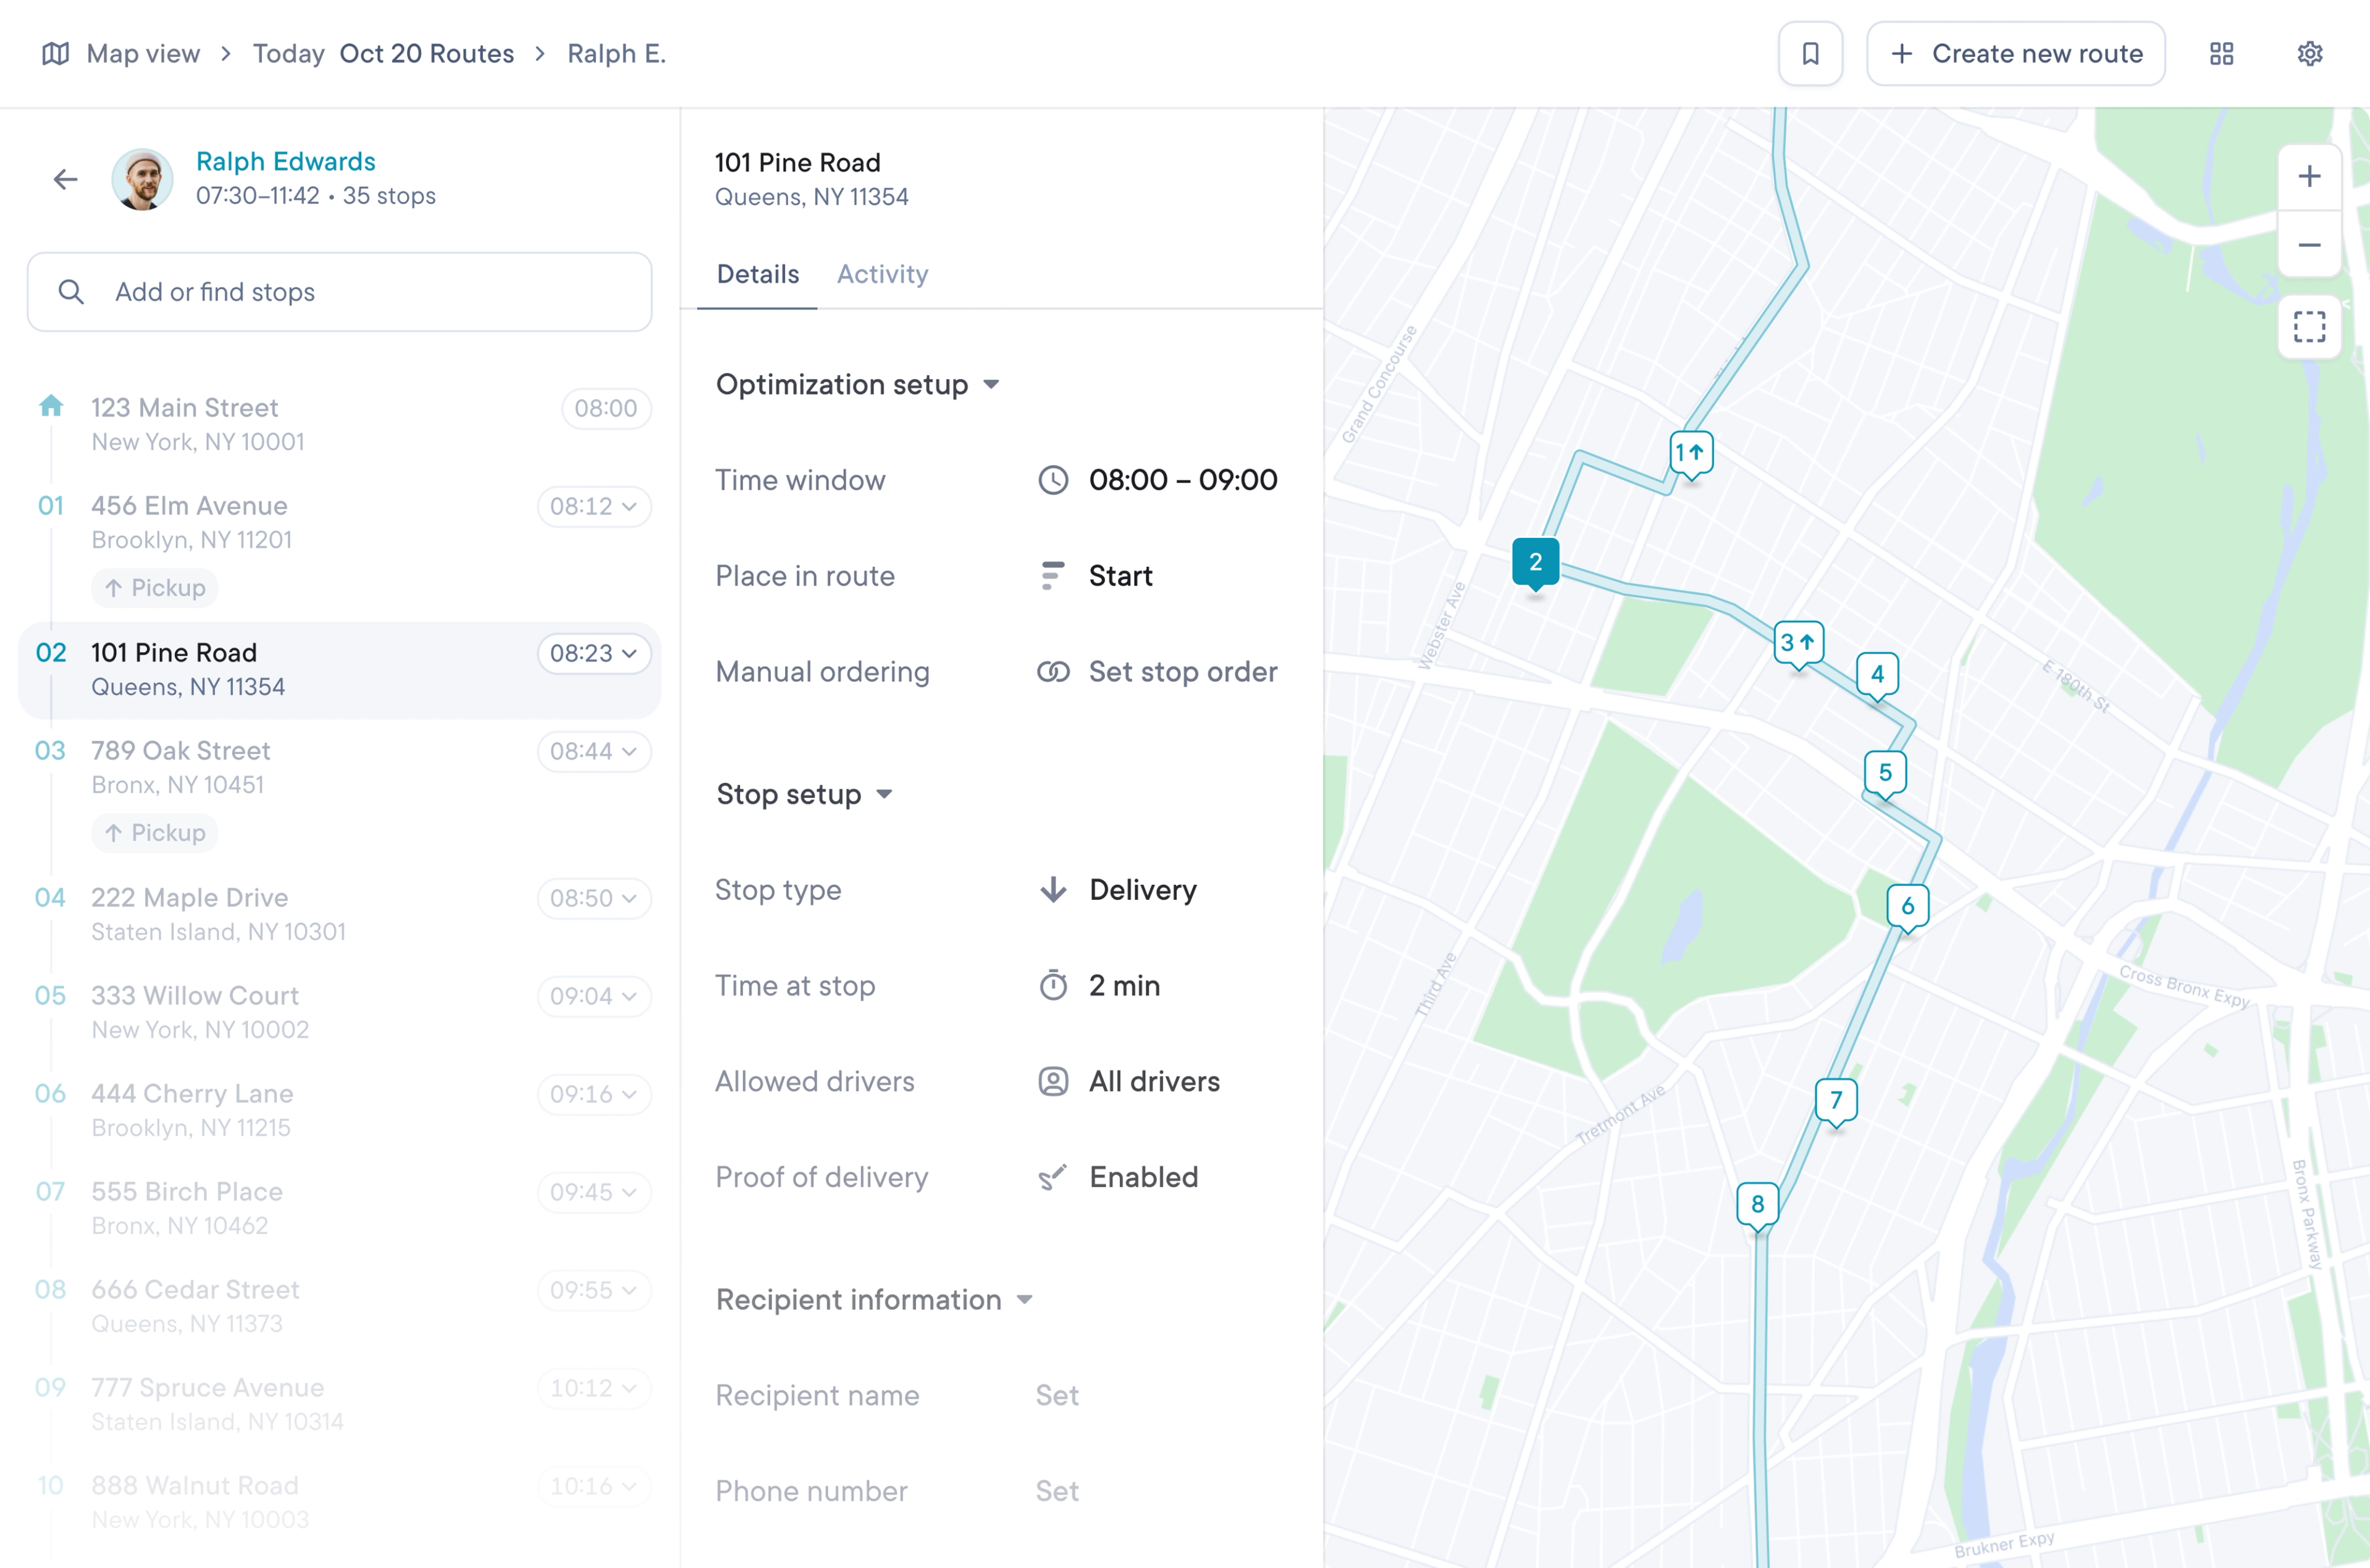Open the 08:44 time dropdown for 789 Oak Street
The width and height of the screenshot is (2370, 1568).
pyautogui.click(x=594, y=752)
